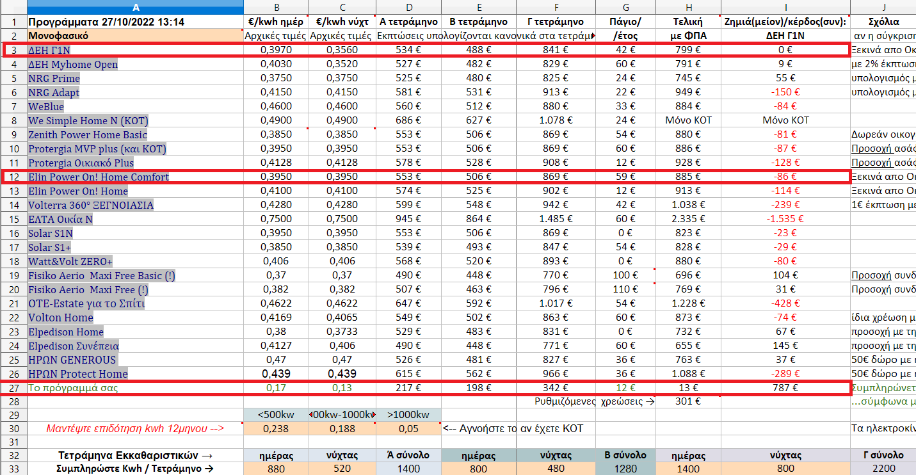Click the 'Solar S1+' cell

pyautogui.click(x=135, y=247)
